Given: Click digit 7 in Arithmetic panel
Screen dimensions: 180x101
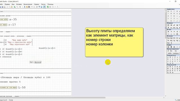Looking at the screenshot, I should [168, 13].
